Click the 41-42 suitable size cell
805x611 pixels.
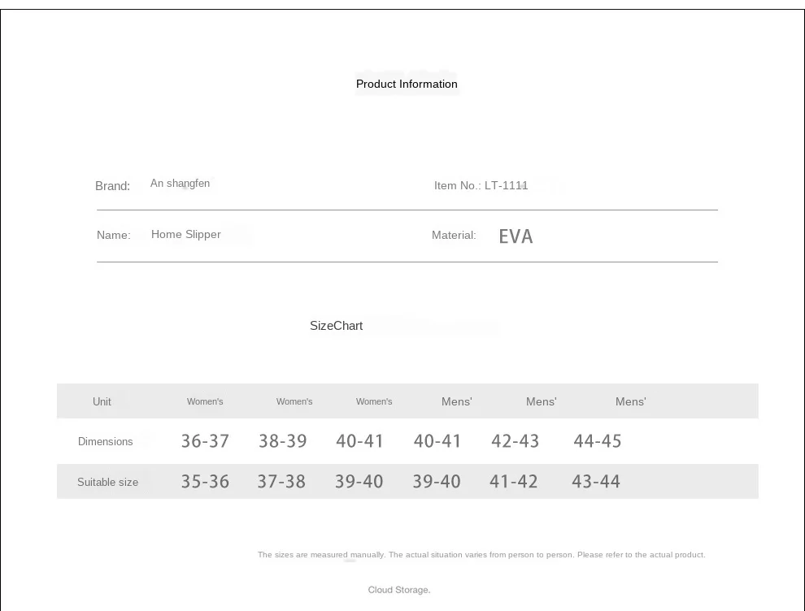click(513, 481)
